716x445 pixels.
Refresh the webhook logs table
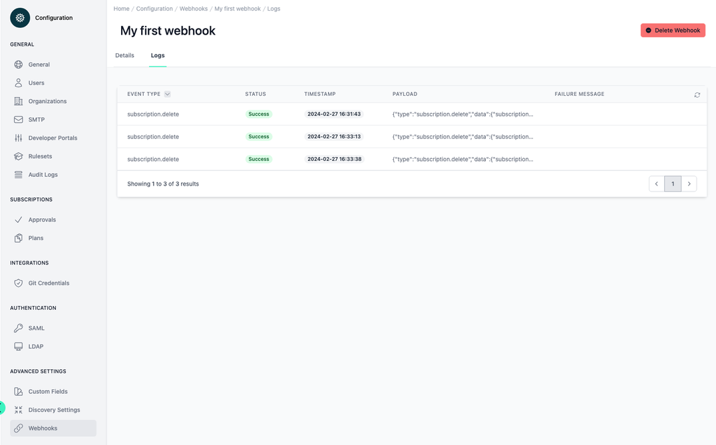(697, 94)
